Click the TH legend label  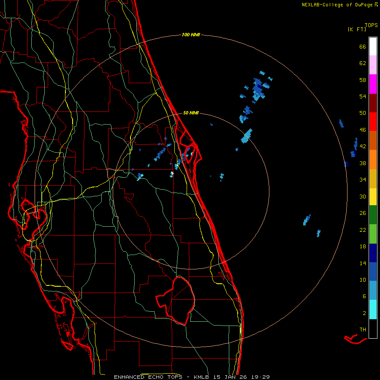coord(363,329)
